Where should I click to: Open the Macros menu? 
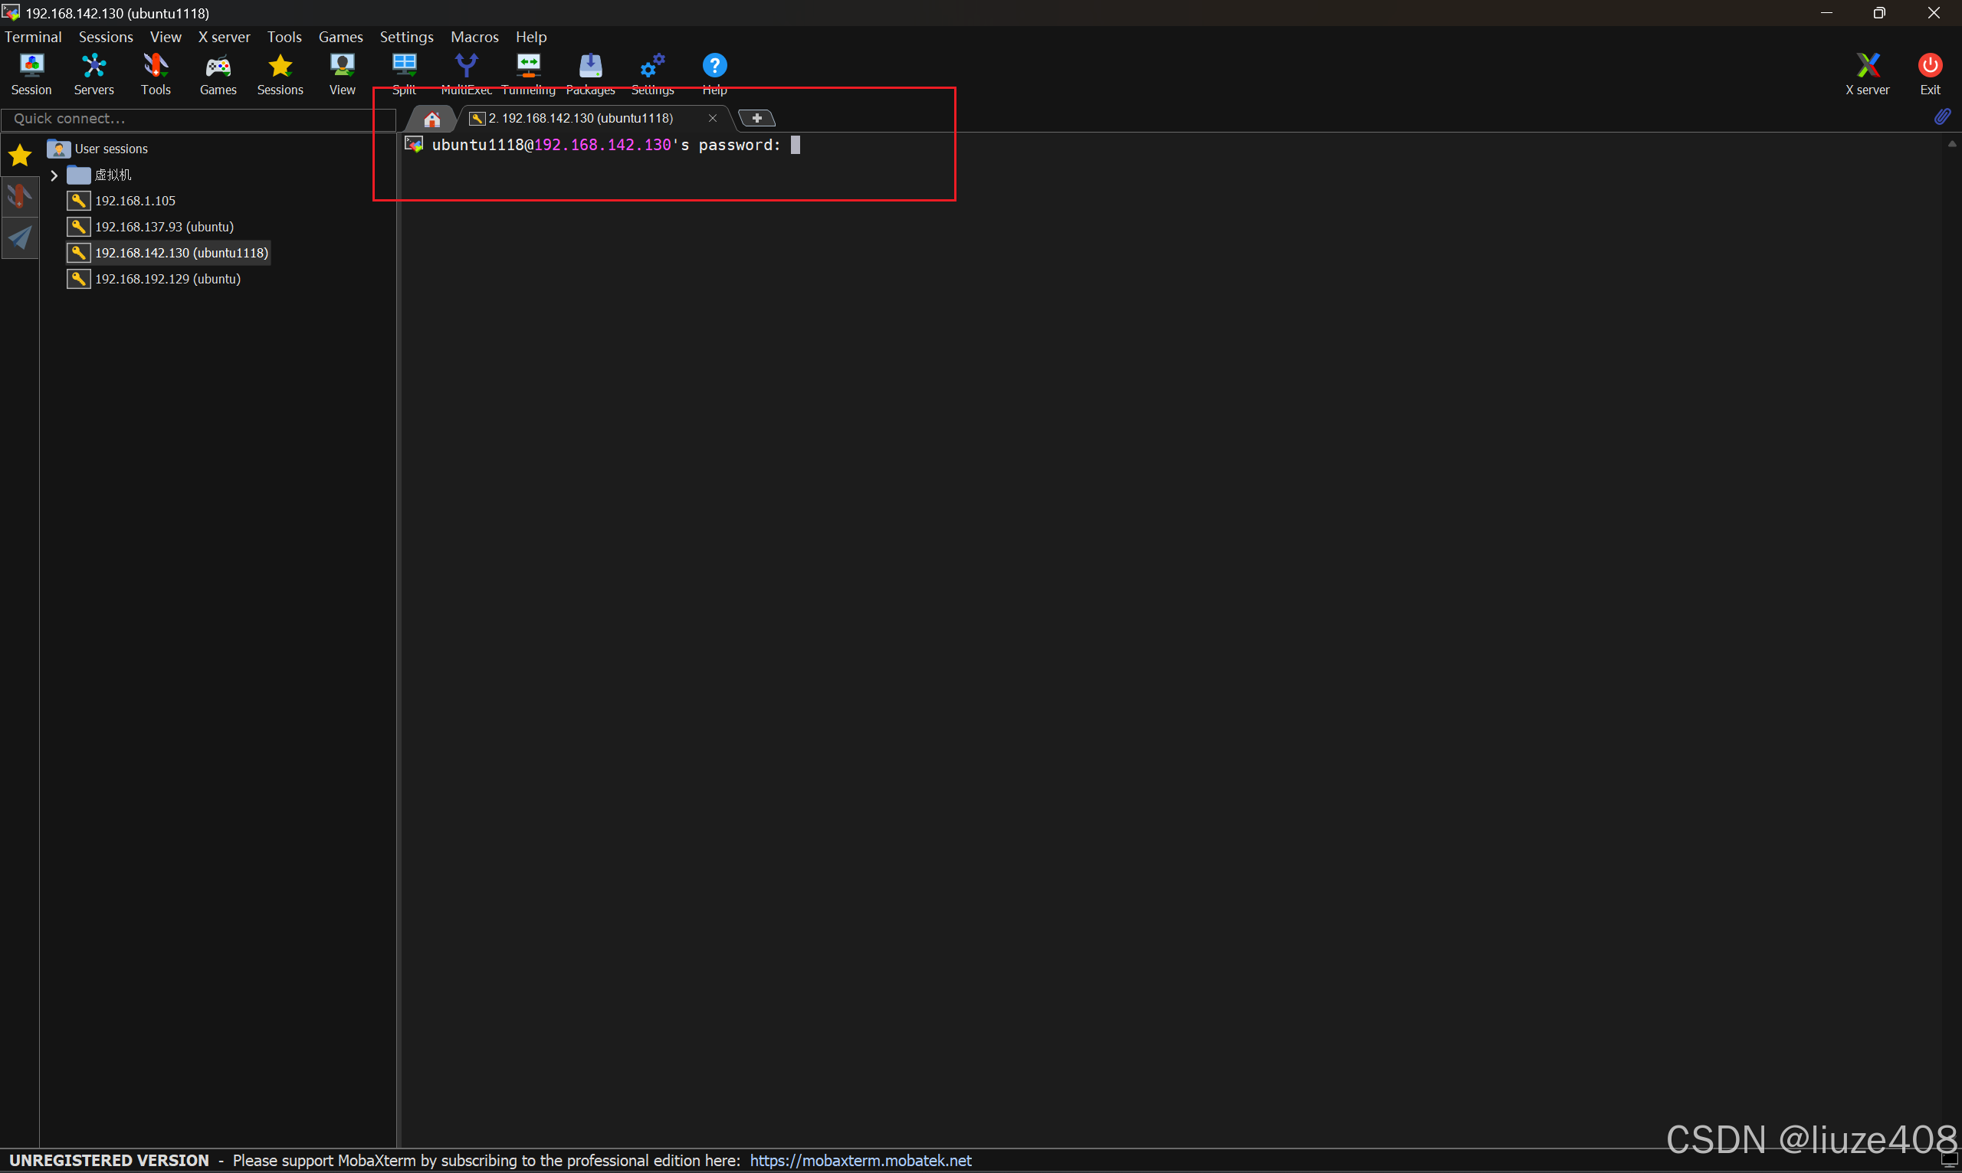474,37
